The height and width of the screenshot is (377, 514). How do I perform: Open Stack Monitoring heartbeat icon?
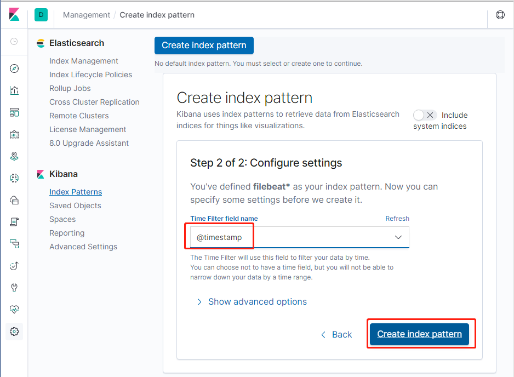click(14, 310)
